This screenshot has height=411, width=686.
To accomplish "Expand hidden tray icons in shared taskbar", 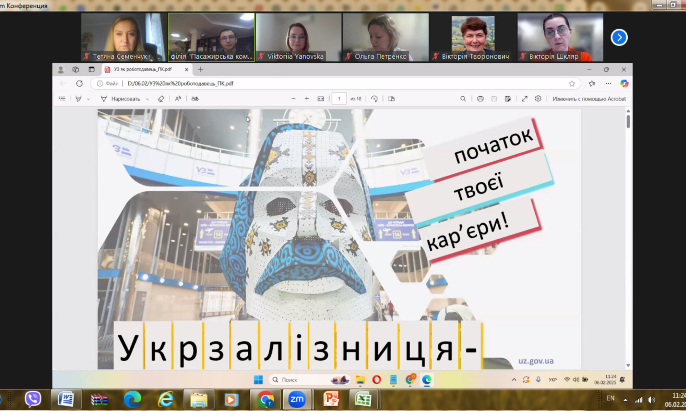I will [x=514, y=379].
